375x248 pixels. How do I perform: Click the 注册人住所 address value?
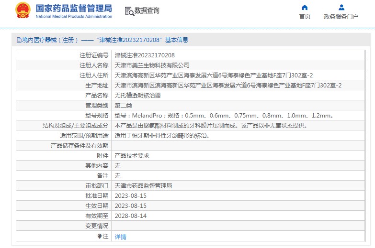coord(214,75)
